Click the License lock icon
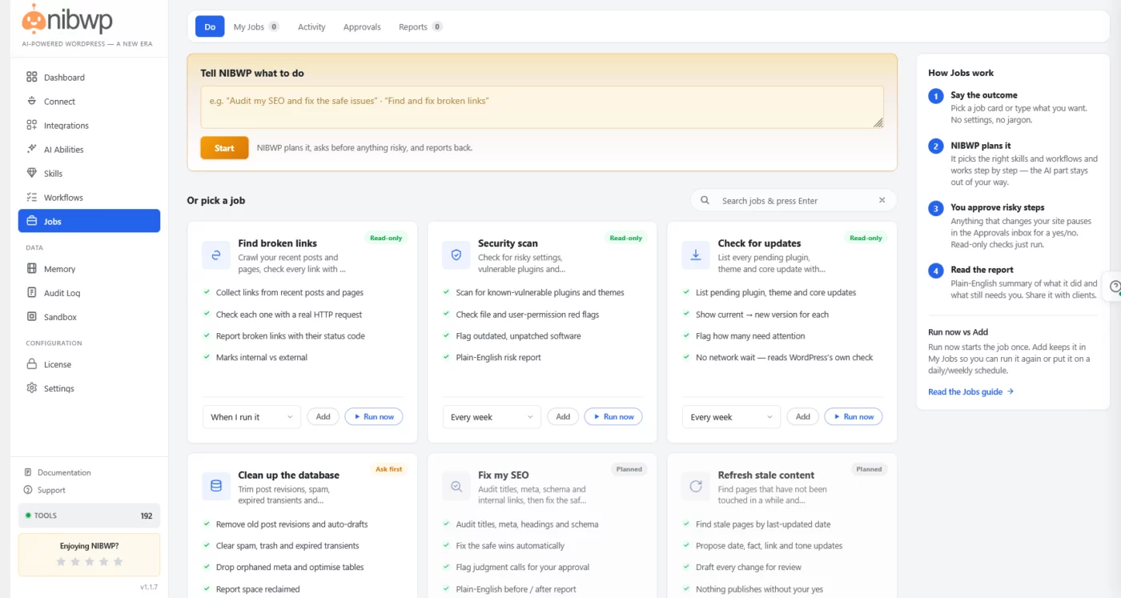 click(32, 364)
